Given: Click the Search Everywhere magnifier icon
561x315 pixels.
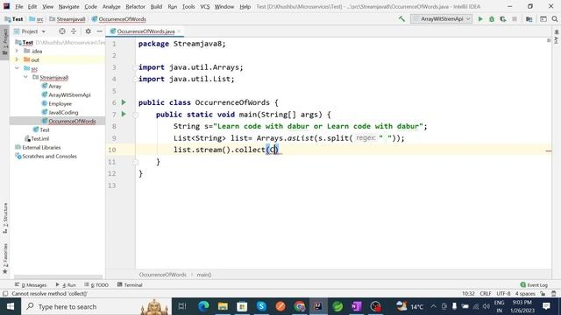Looking at the screenshot, I should (x=555, y=19).
